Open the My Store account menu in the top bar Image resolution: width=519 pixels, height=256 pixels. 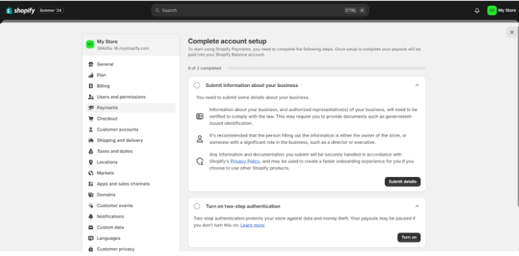click(x=502, y=11)
